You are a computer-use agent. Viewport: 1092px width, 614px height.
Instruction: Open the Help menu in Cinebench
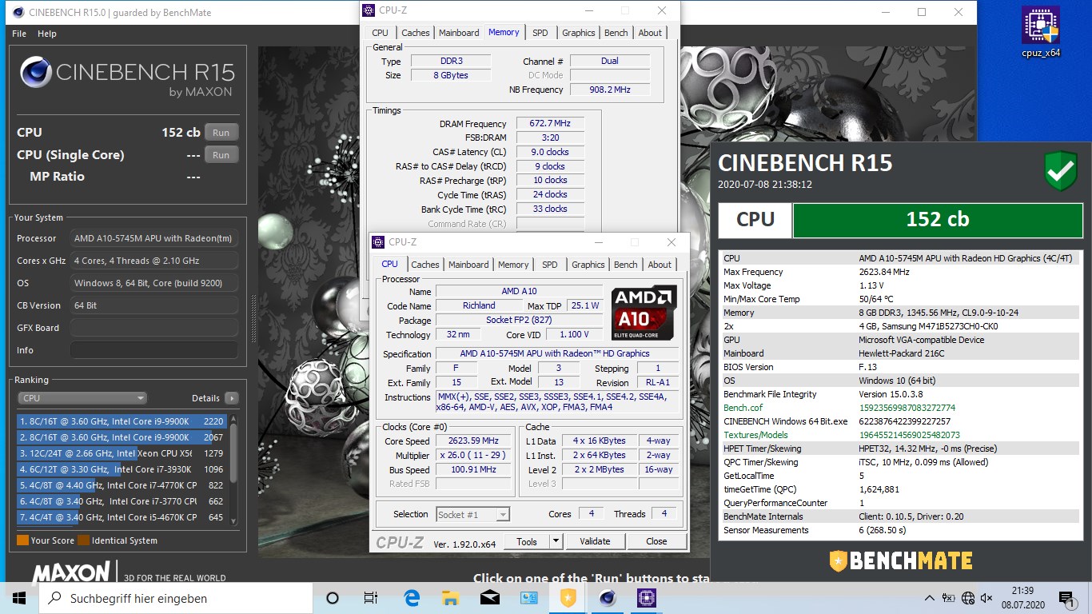(x=47, y=34)
